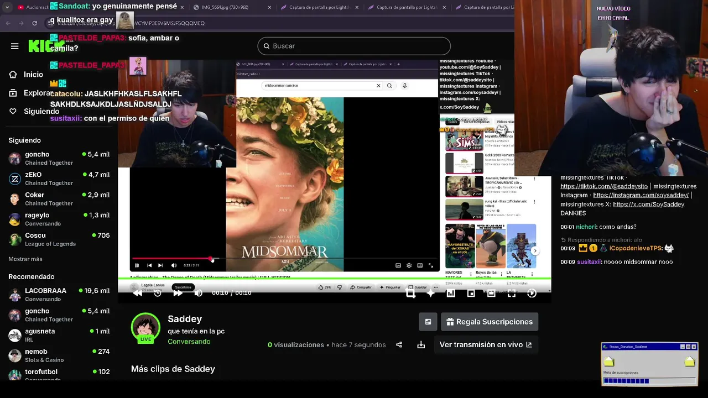Go back with the browser back arrow
Image resolution: width=708 pixels, height=398 pixels.
[8, 23]
